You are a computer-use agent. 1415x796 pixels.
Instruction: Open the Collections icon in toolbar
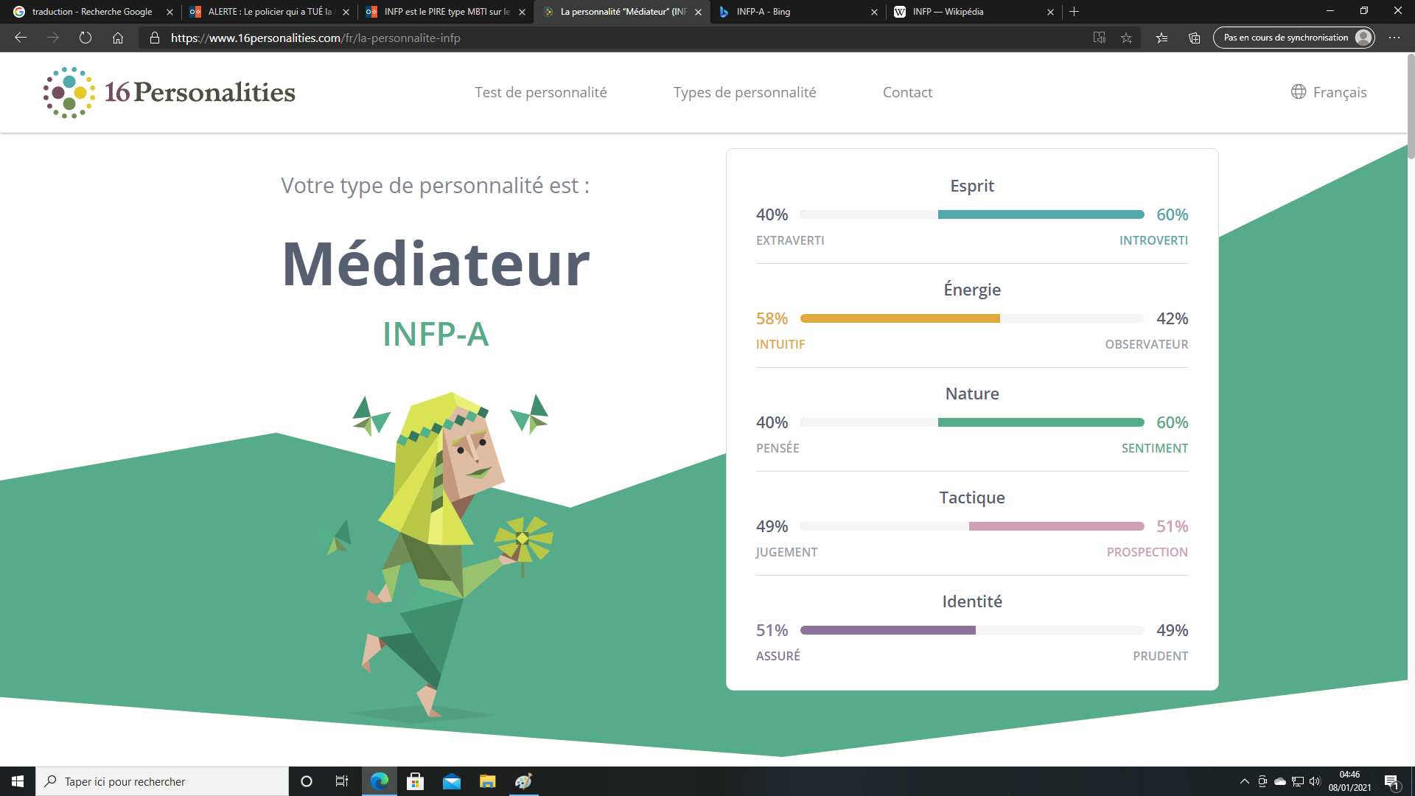coord(1195,38)
